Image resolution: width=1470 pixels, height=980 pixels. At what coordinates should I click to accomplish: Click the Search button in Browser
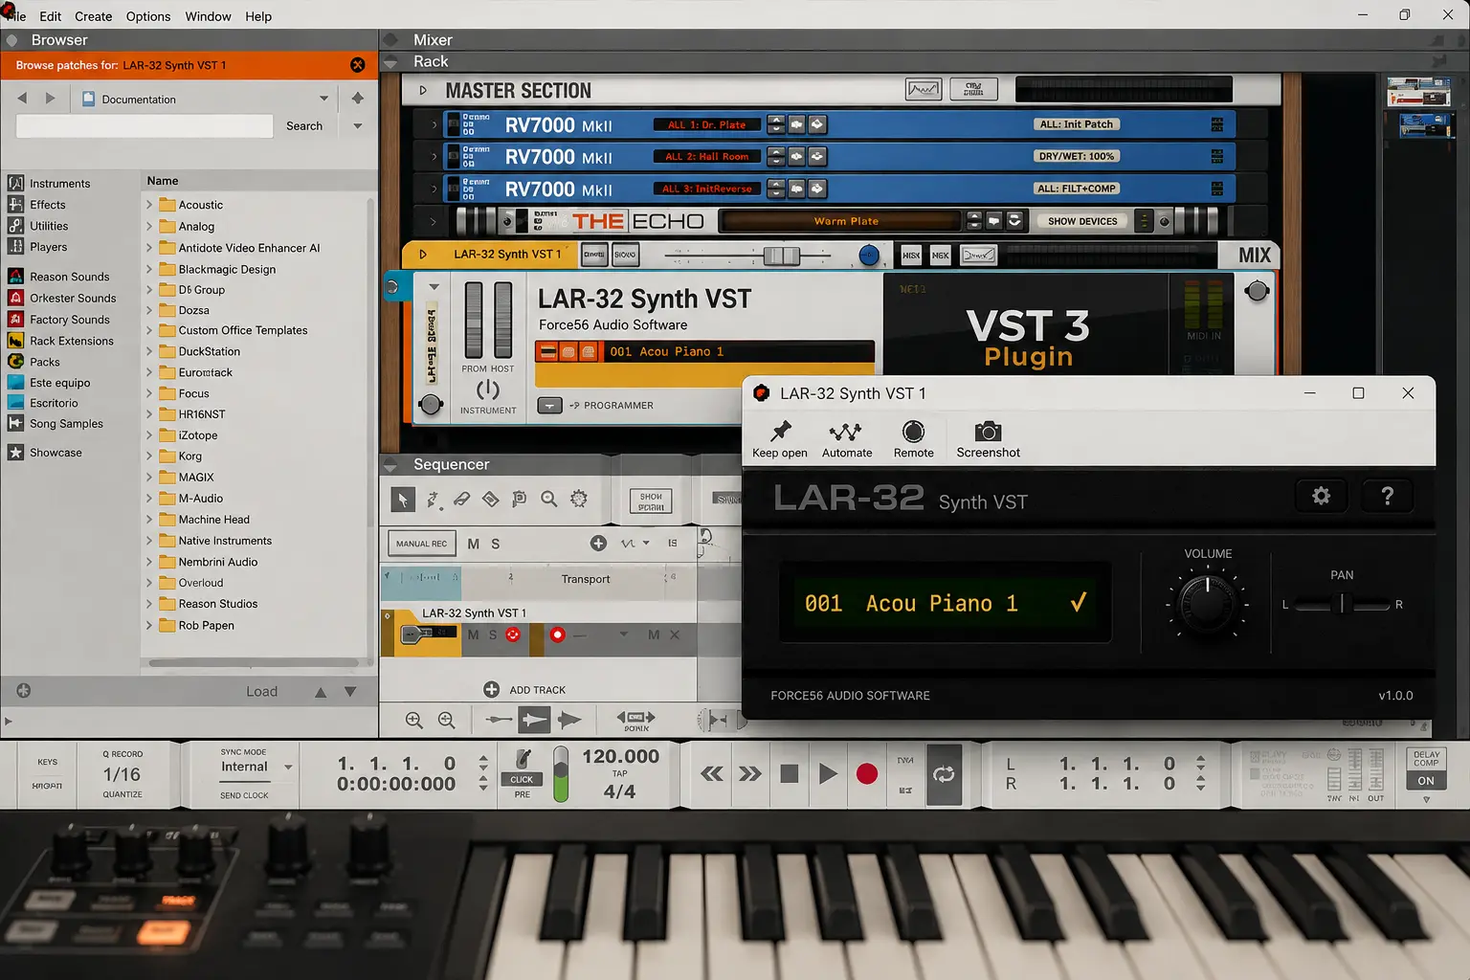coord(304,126)
